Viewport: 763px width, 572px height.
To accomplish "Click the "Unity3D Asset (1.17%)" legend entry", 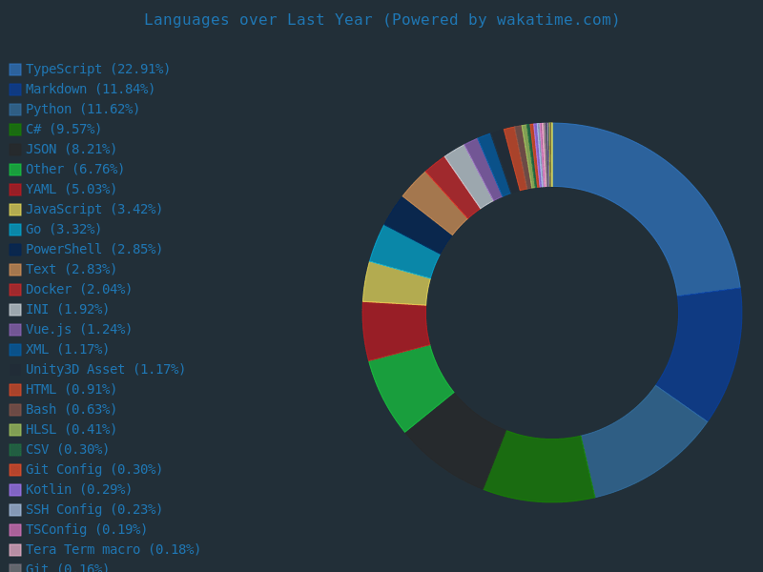I will [105, 370].
